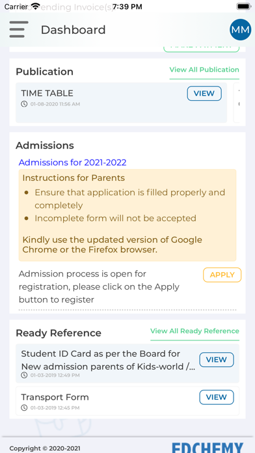View the Student ID Card reference
Image resolution: width=255 pixels, height=453 pixels.
pos(217,360)
